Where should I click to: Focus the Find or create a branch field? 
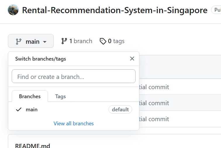tap(74, 77)
